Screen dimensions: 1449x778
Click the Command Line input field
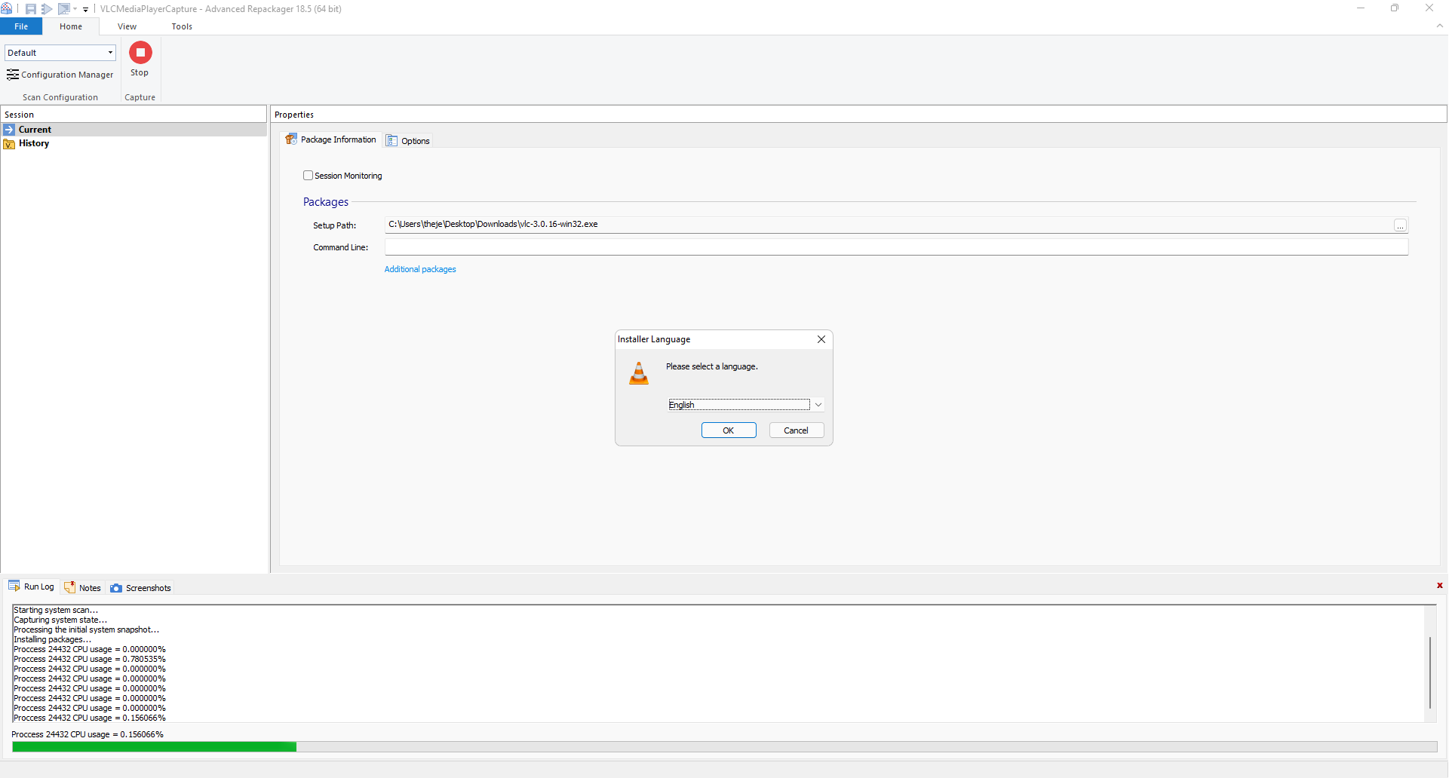click(x=896, y=247)
